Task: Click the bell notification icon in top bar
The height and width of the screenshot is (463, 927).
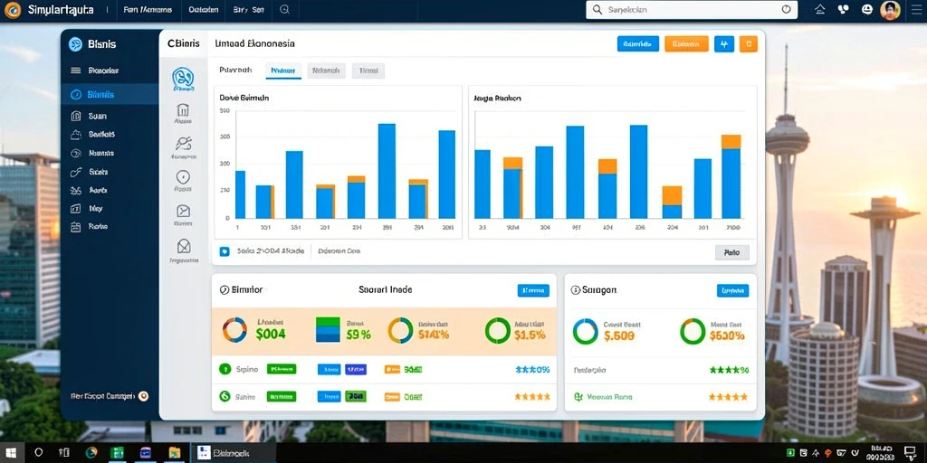Action: point(819,9)
